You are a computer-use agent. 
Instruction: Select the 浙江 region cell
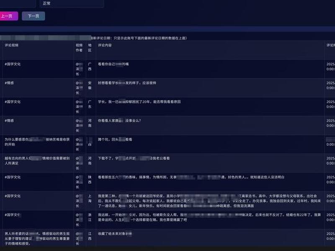click(x=90, y=217)
